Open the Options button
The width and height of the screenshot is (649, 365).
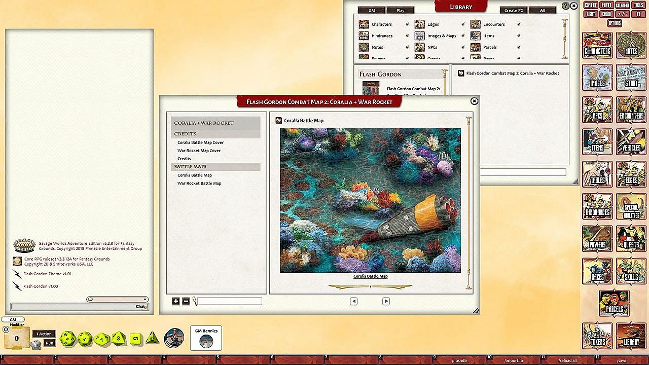pyautogui.click(x=614, y=23)
